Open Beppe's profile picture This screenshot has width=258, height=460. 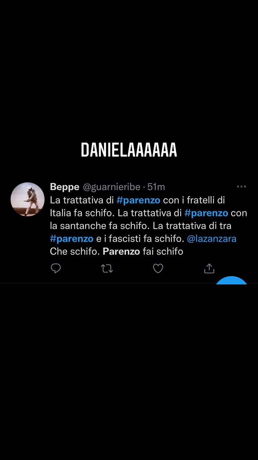pos(28,199)
